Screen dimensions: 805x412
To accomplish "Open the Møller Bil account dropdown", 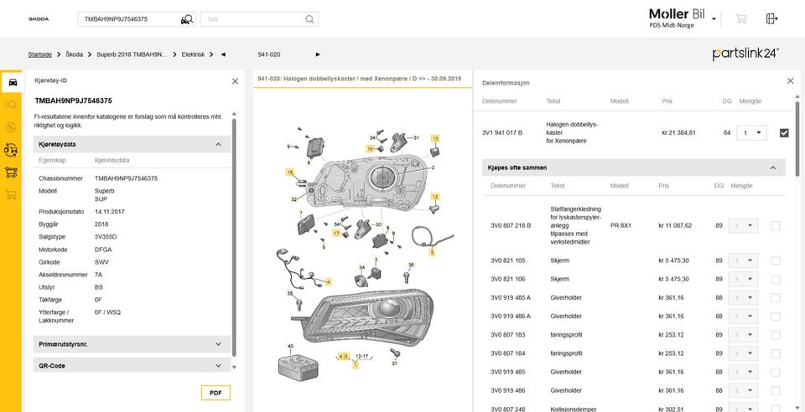I will point(714,19).
